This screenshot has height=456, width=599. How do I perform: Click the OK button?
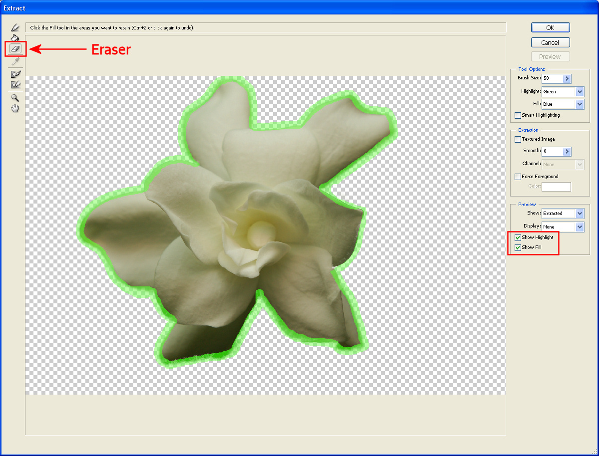550,27
